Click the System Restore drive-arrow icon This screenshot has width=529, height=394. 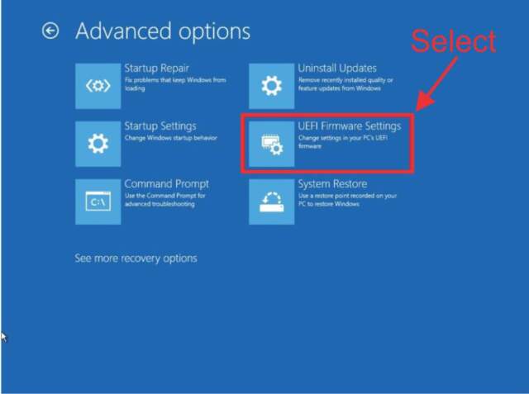[272, 202]
